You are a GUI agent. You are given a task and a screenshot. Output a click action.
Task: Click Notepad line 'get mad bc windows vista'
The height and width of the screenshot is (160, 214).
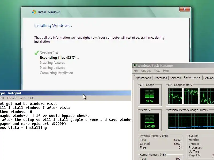29,104
